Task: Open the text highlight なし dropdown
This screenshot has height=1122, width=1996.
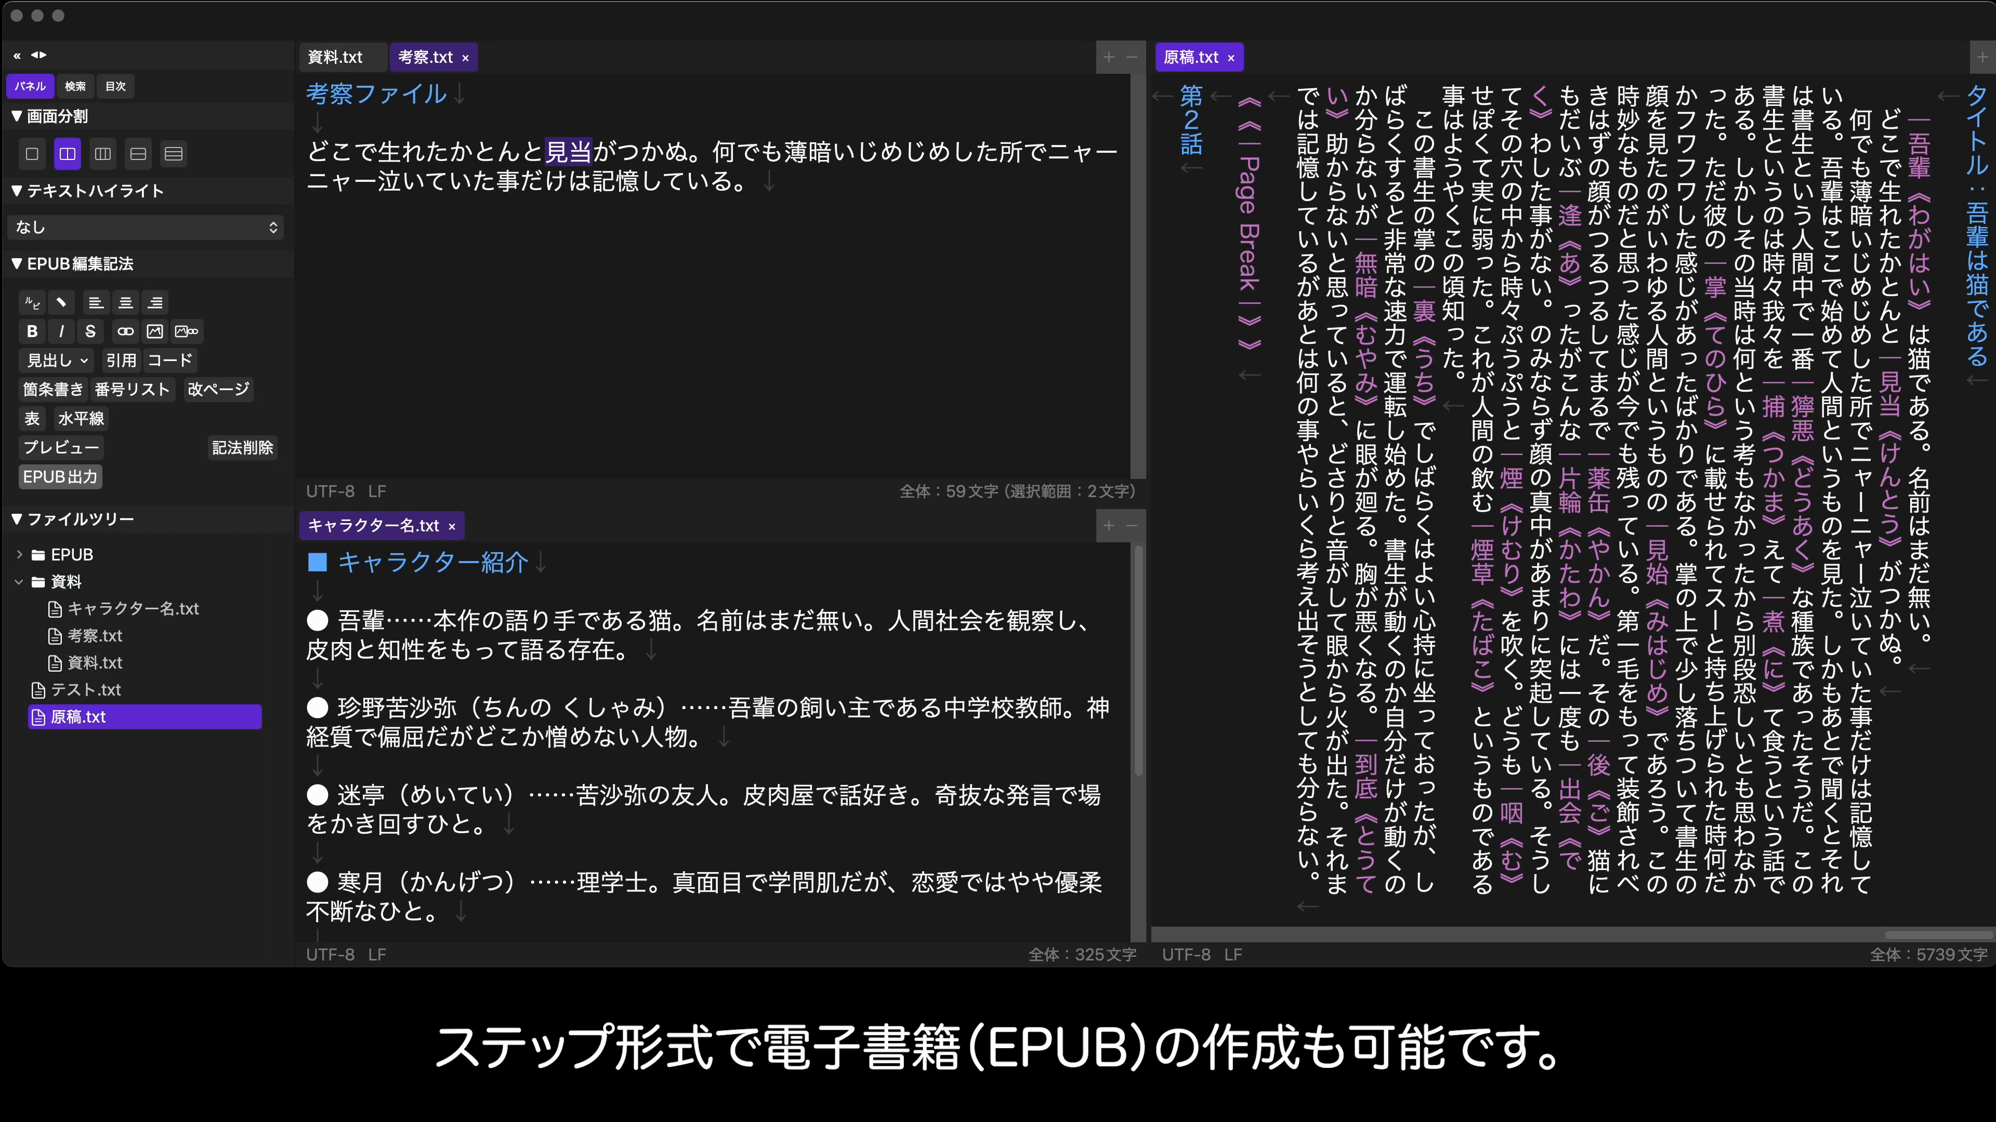Action: (146, 227)
